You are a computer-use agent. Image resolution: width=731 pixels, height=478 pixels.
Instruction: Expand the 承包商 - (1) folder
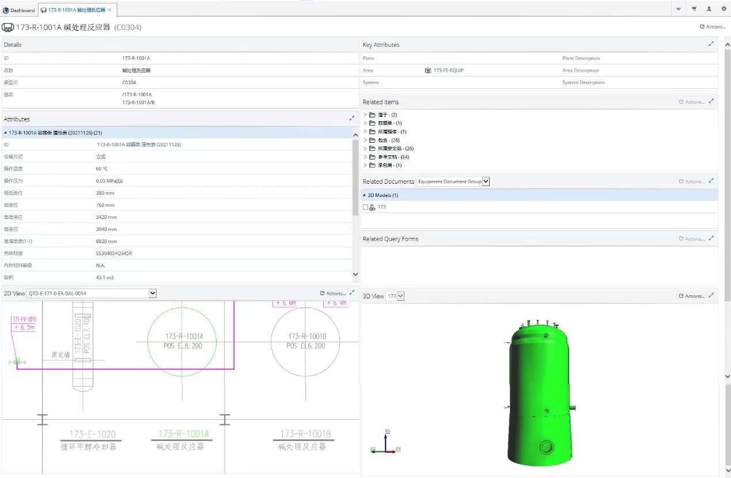[366, 165]
